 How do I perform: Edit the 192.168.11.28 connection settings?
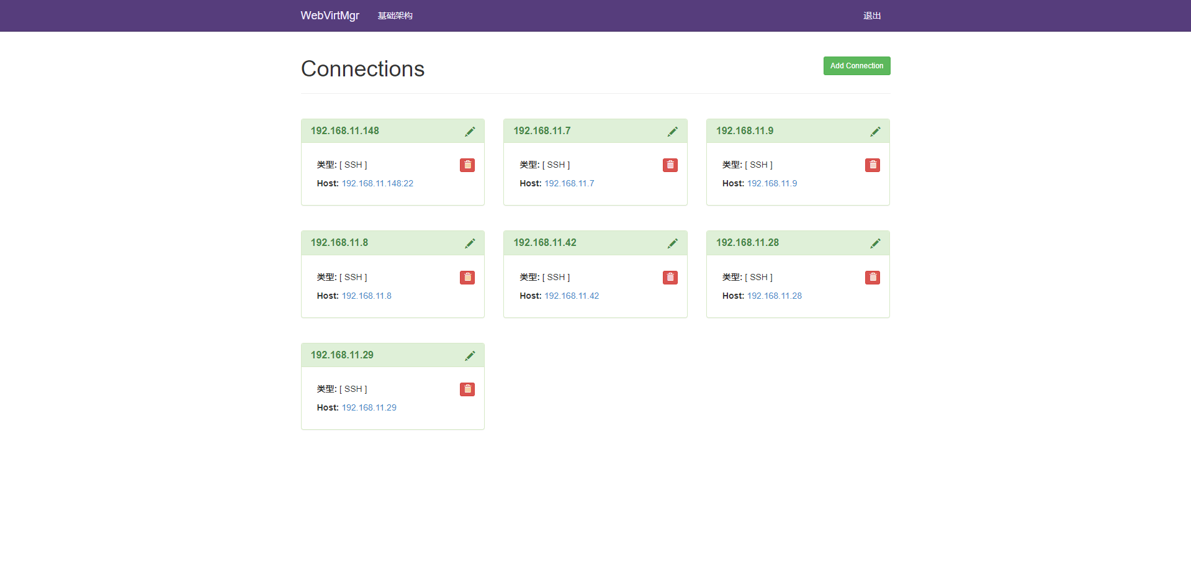tap(875, 243)
